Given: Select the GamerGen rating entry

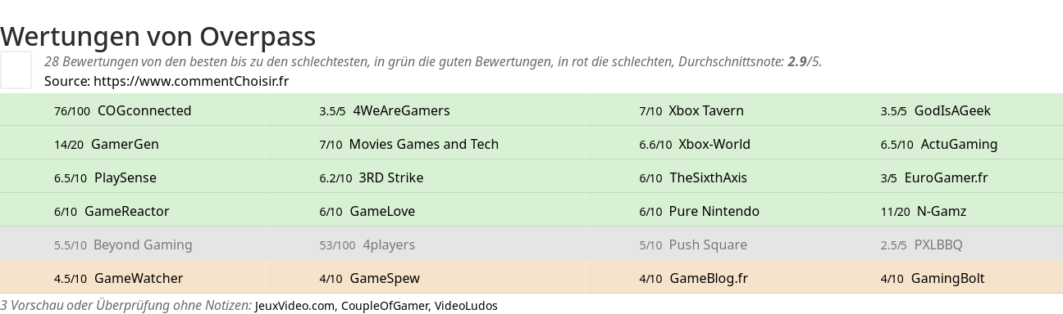Looking at the screenshot, I should [x=125, y=144].
